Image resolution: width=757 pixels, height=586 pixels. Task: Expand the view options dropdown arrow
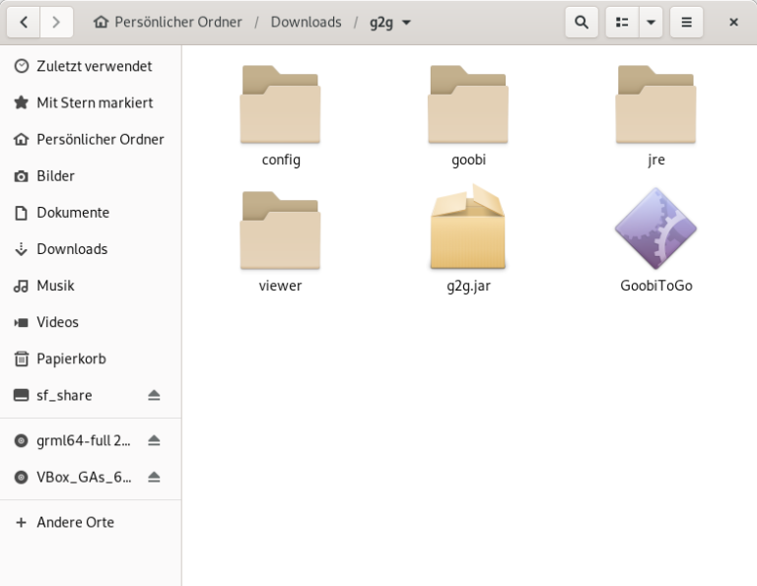tap(651, 22)
